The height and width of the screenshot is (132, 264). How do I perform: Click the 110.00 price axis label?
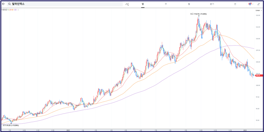(x=258, y=38)
